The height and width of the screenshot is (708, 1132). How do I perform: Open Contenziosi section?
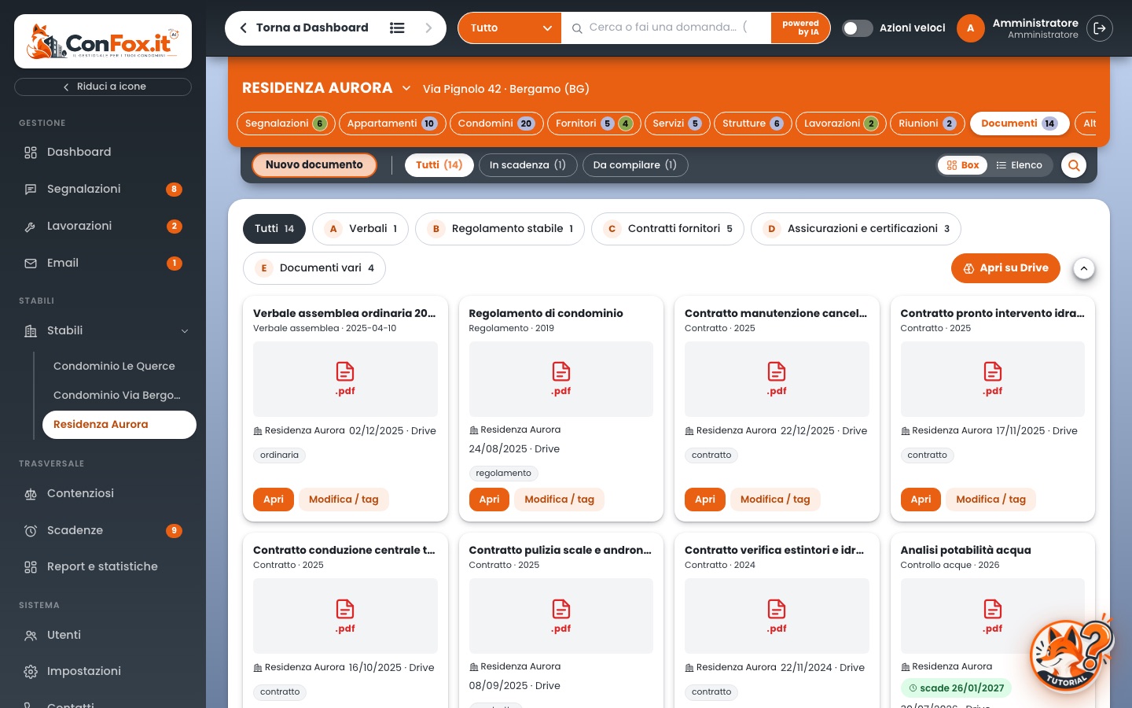click(x=103, y=494)
